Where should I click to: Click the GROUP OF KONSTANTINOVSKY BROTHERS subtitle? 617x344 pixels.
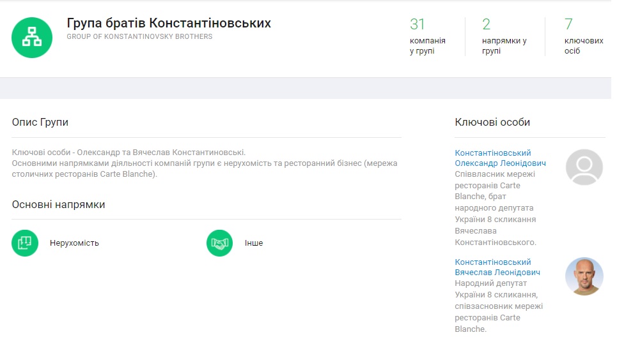139,37
